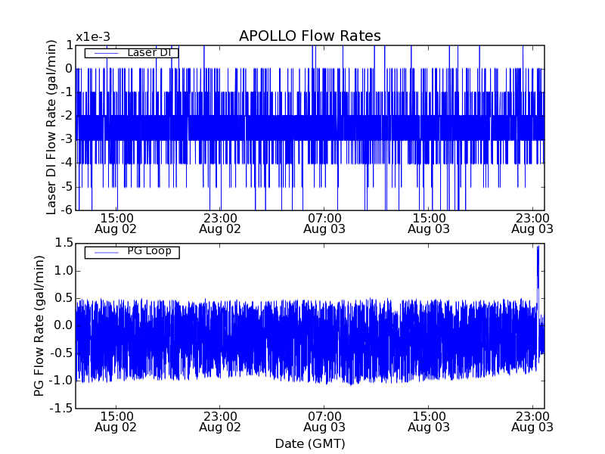Click the 1.5 y-axis tick on lower plot
The image size is (605, 454).
63,243
